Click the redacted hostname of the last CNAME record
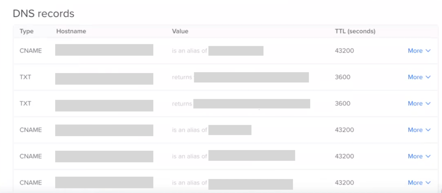The height and width of the screenshot is (193, 442). tap(104, 182)
